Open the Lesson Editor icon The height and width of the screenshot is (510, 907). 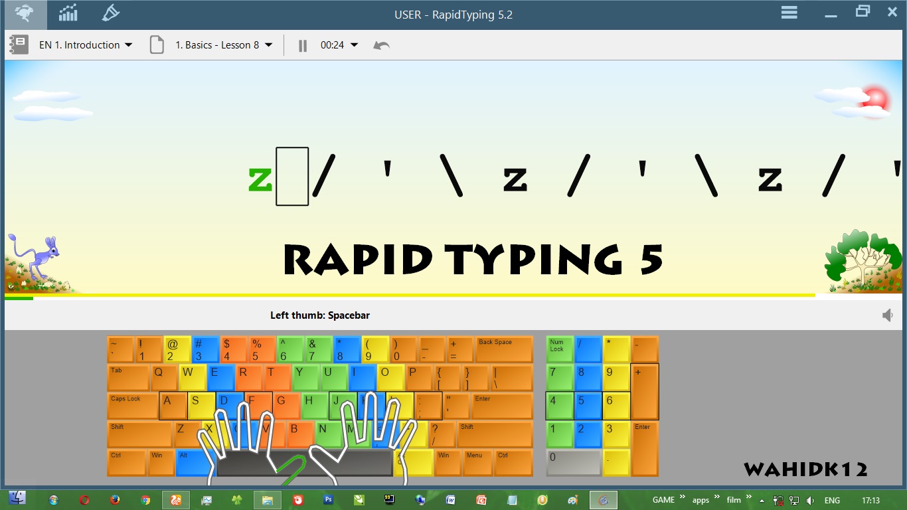[x=110, y=12]
